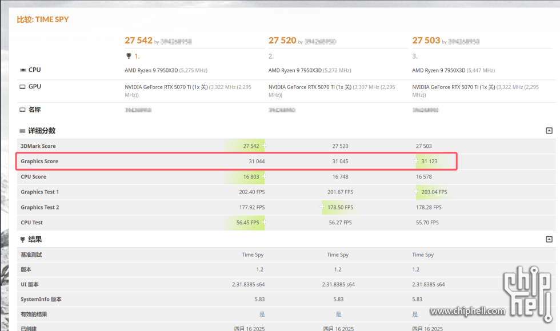
Task: Select the rank "2." label
Action: 271,56
